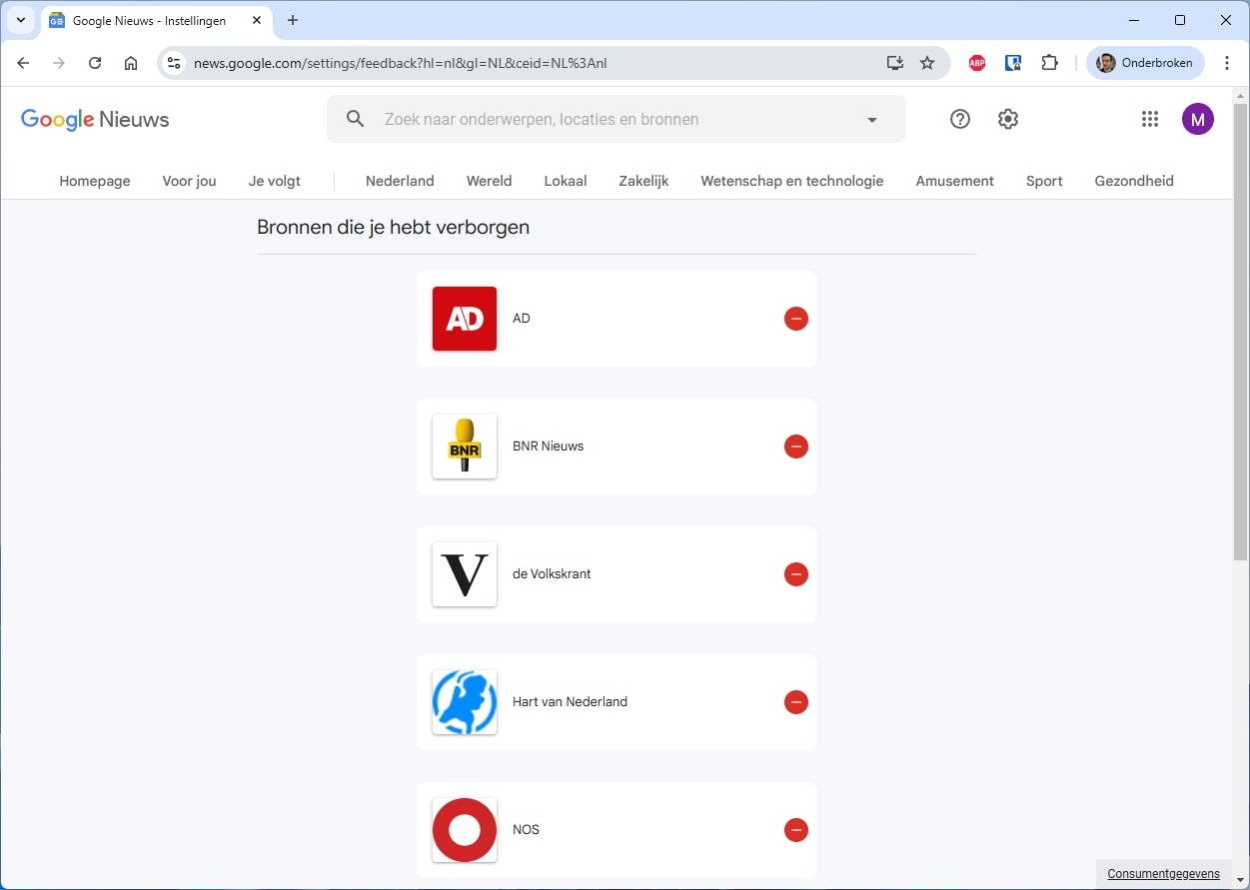Open the Sport section
This screenshot has height=890, width=1250.
1044,181
